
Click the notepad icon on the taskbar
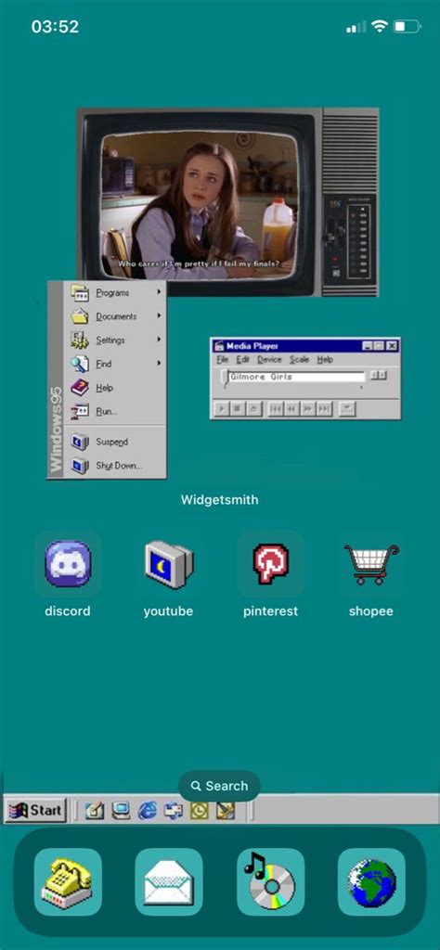[94, 810]
